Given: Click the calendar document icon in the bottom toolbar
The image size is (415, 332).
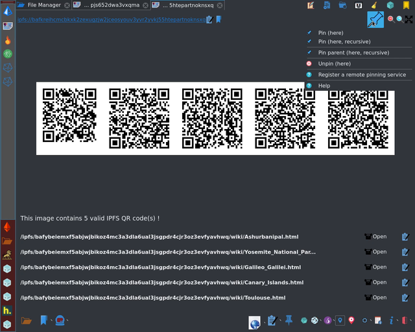Looking at the screenshot, I should (378, 320).
